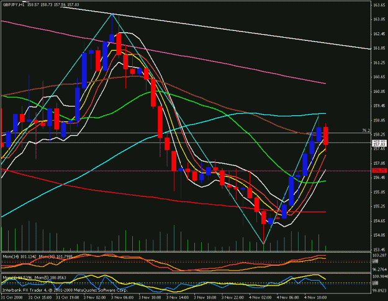Screen dimensions: 388x301
Task: Click the current price tag 157.83
Action: pyautogui.click(x=379, y=144)
